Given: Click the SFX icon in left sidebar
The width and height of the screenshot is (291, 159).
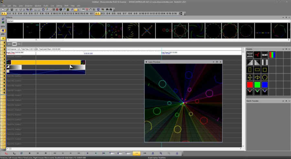Looking at the screenshot, I should point(3,26).
